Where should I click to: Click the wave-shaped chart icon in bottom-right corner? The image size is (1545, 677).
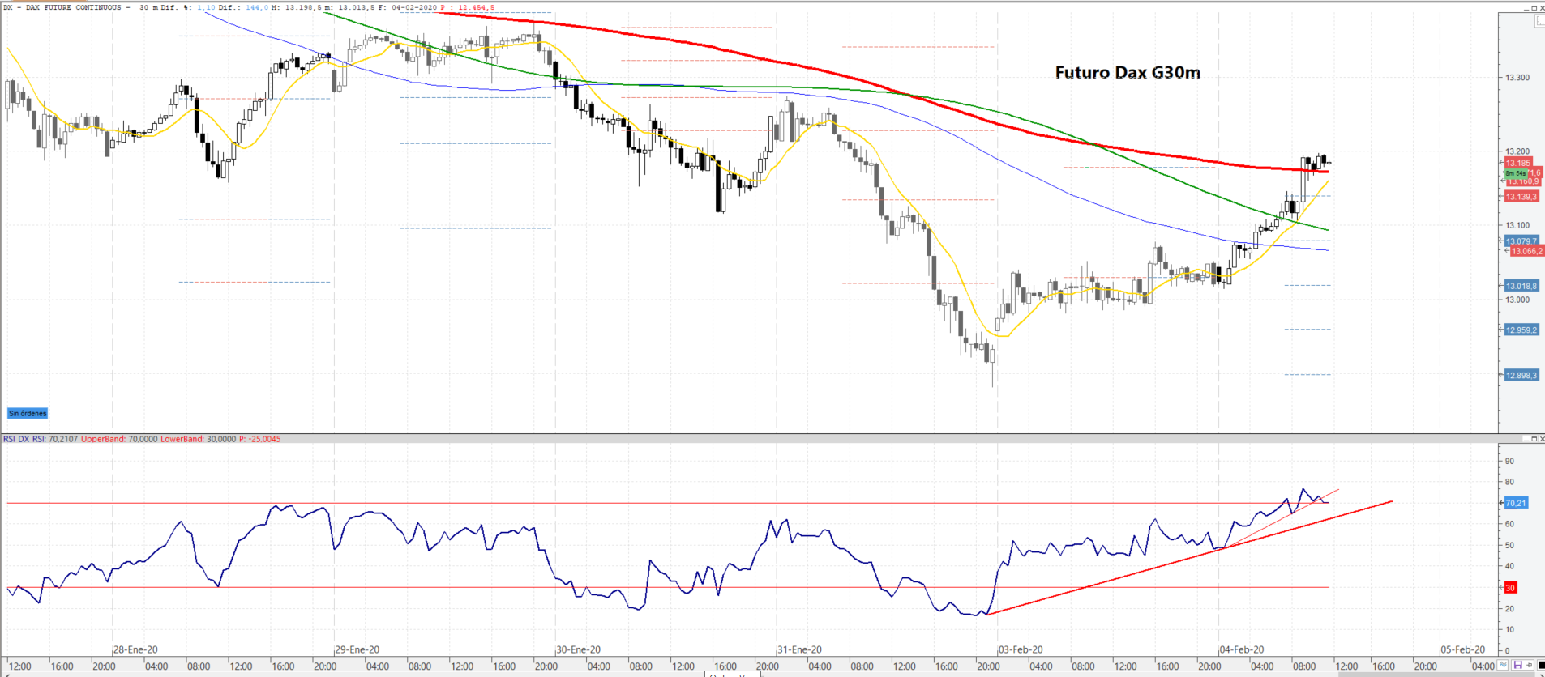tap(1502, 665)
